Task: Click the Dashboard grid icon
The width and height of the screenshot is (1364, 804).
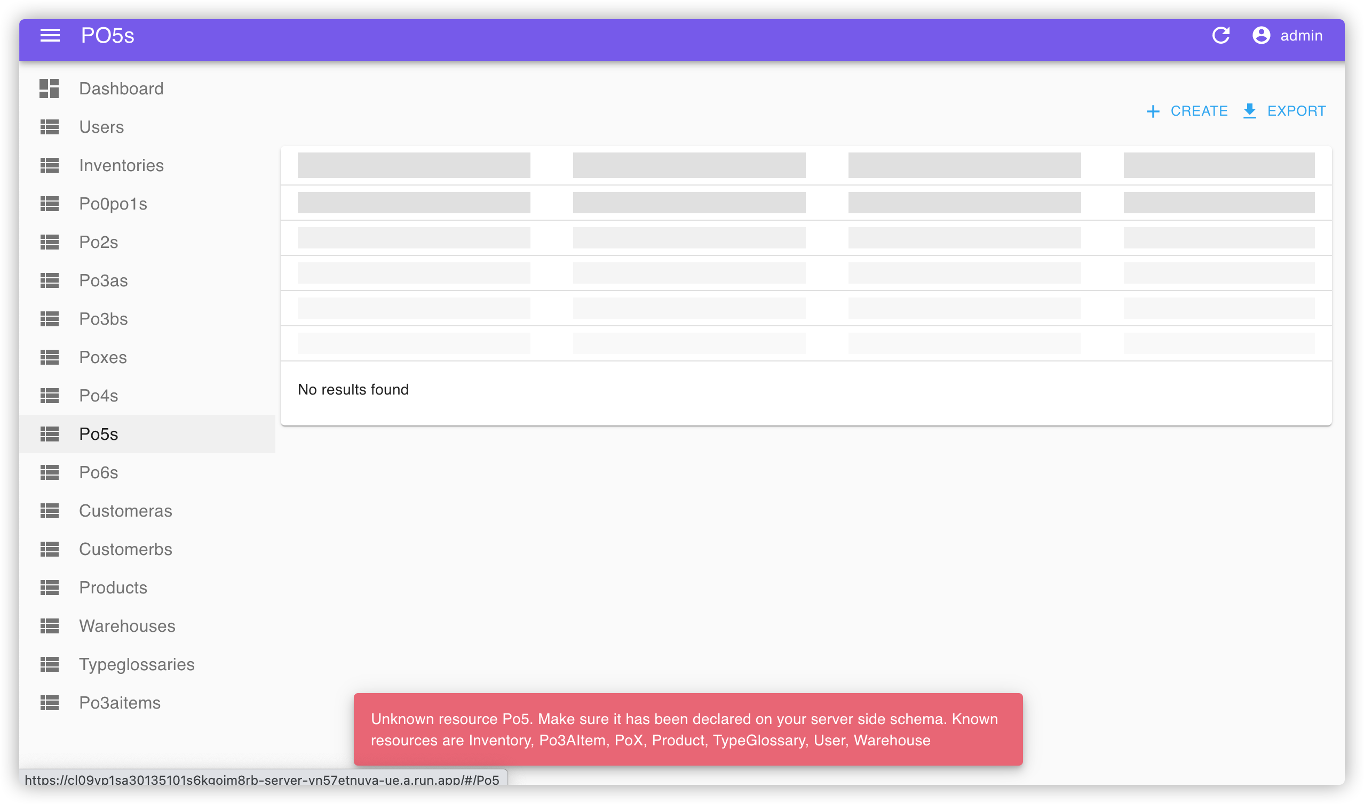Action: 49,89
